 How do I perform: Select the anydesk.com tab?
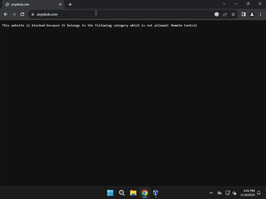pos(33,4)
